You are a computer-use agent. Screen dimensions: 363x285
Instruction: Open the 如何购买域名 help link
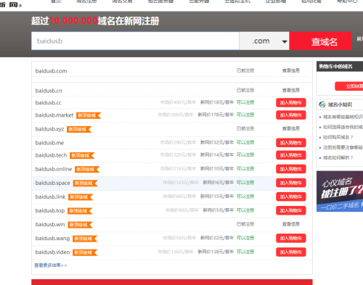[x=338, y=137]
